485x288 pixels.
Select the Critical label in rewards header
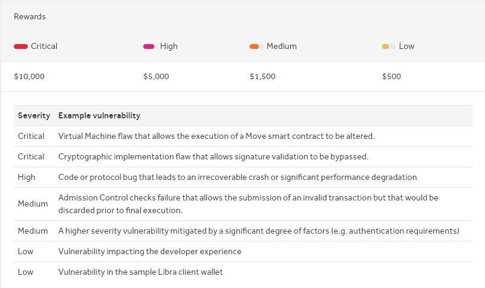44,46
